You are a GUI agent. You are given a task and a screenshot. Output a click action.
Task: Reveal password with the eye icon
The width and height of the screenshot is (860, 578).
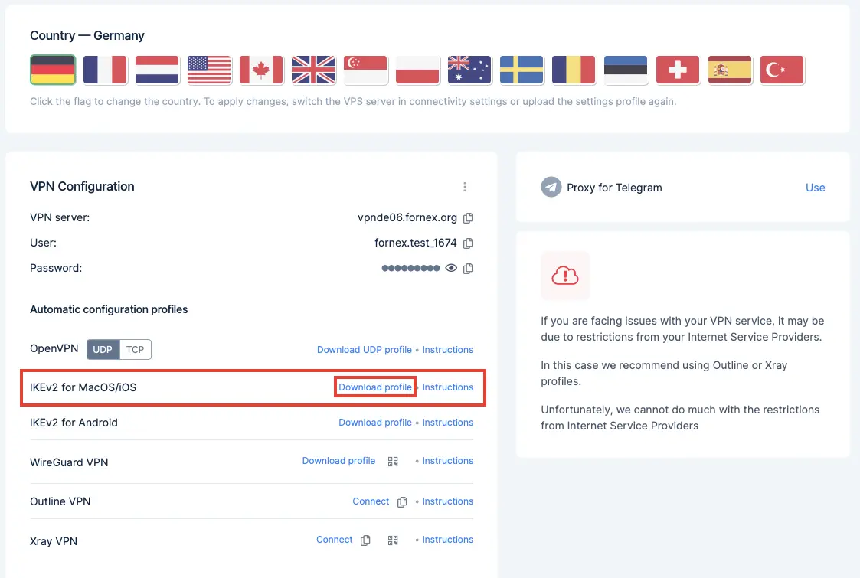point(451,268)
